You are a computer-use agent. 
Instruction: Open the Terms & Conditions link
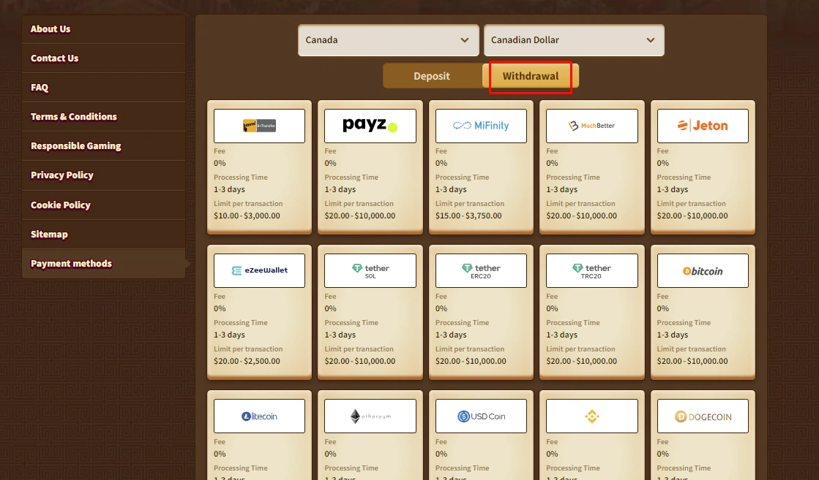coord(74,117)
